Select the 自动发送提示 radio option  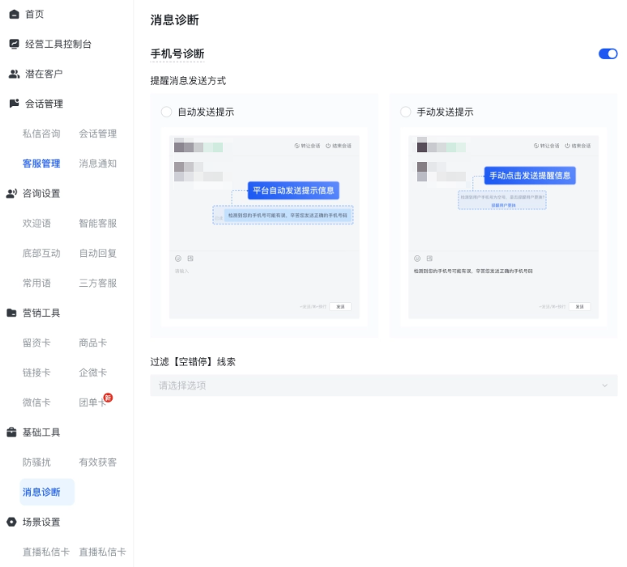pos(166,112)
